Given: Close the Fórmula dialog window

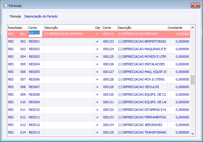Looking at the screenshot, I should coord(195,6).
